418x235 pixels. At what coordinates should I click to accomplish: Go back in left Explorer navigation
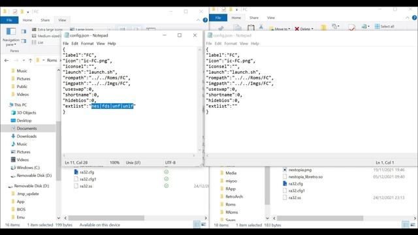coord(7,61)
